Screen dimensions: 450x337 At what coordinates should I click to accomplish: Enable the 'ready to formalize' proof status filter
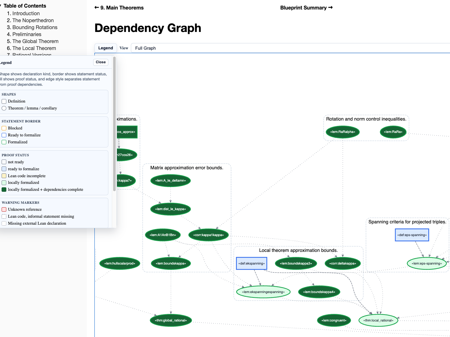click(x=4, y=169)
